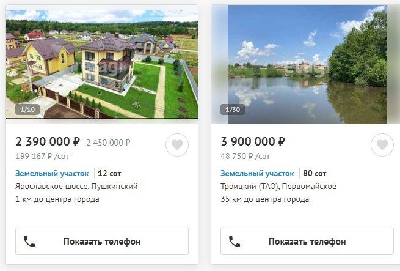Click phone icon on Ярославское шоссе listing
This screenshot has height=271, width=400.
coord(29,242)
